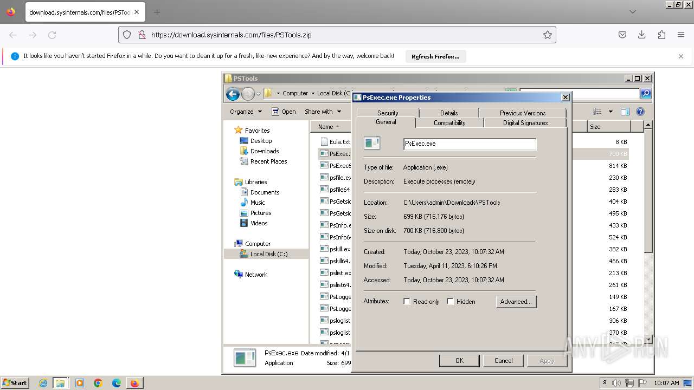
Task: Open Organize menu in Explorer
Action: (246, 112)
